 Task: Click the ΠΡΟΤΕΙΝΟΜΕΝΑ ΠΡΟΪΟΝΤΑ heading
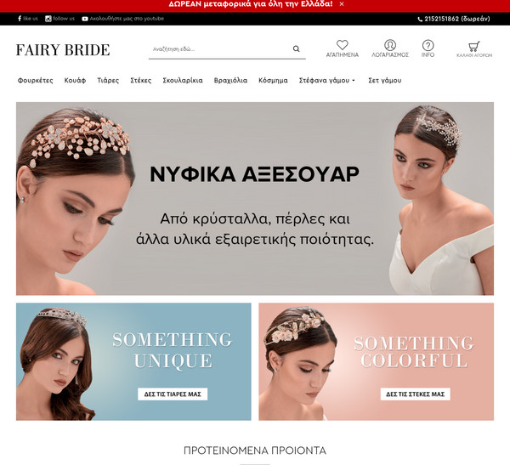(255, 451)
